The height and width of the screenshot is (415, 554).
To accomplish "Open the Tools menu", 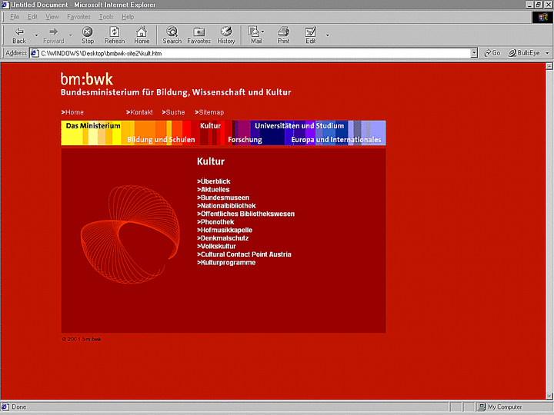I will click(106, 17).
